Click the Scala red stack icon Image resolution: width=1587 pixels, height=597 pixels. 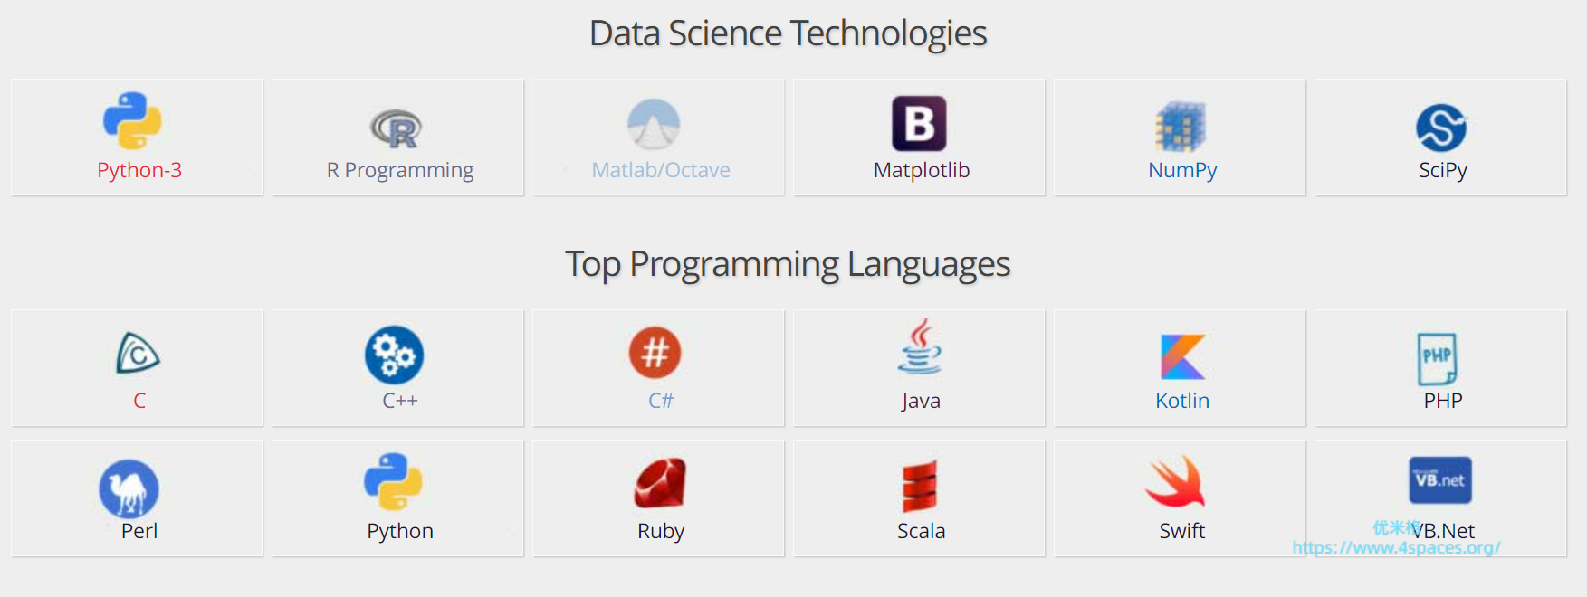point(920,486)
